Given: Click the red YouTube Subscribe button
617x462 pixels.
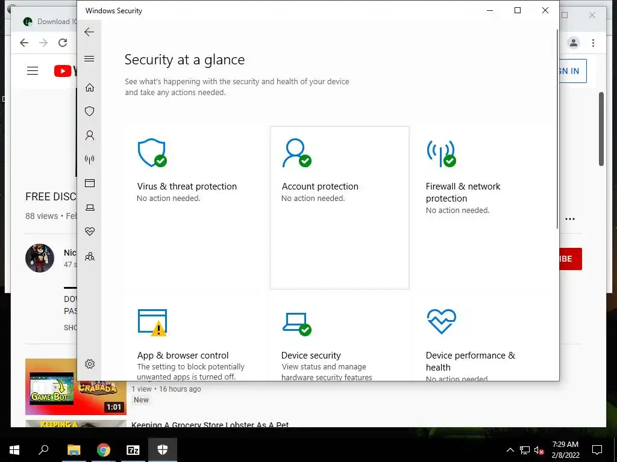Looking at the screenshot, I should pos(570,259).
